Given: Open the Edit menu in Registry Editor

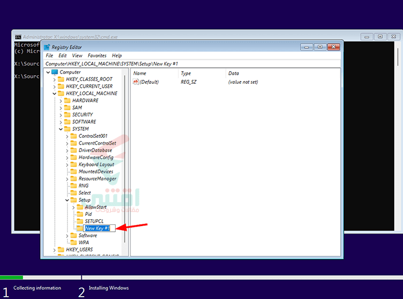Looking at the screenshot, I should click(x=62, y=56).
